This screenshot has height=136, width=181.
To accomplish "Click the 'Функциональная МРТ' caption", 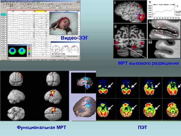I will click(41, 127).
